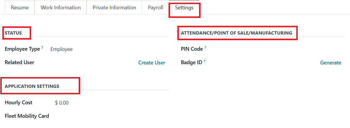Click the Employee Type label text
This screenshot has width=350, height=128.
(x=22, y=49)
